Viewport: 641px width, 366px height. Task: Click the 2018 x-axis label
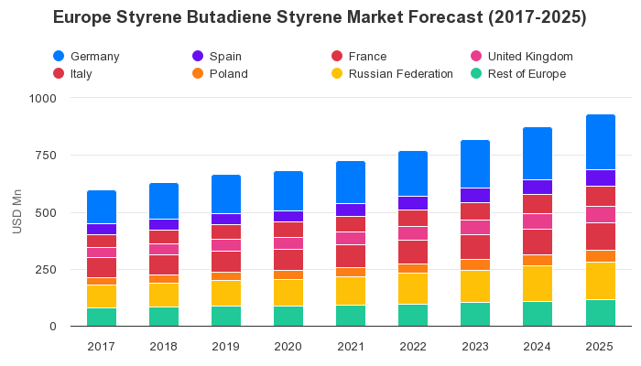(164, 347)
